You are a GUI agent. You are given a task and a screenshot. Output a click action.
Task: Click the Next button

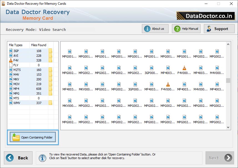point(220,158)
